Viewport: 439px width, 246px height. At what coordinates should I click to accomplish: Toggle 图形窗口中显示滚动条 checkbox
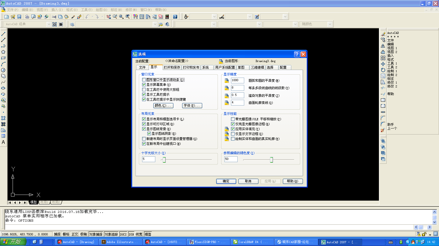click(x=144, y=80)
